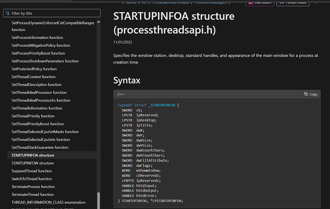This screenshot has height=209, width=330.
Task: Click the sidebar scrollbar thumb
Action: (x=98, y=200)
